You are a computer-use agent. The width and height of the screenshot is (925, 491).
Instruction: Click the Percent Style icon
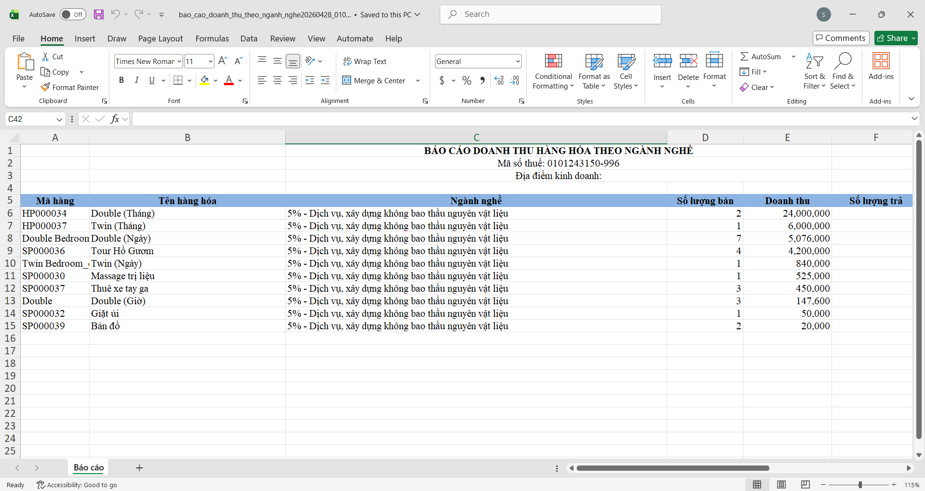[x=466, y=80]
